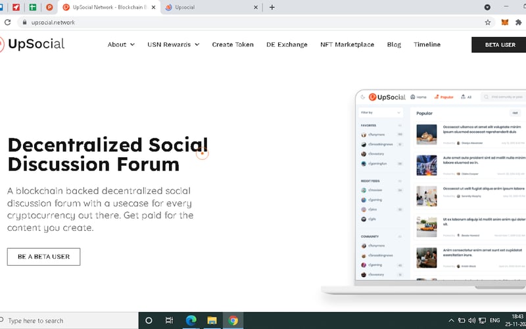Switch to the green pinned tab
526x329 pixels.
click(32, 7)
